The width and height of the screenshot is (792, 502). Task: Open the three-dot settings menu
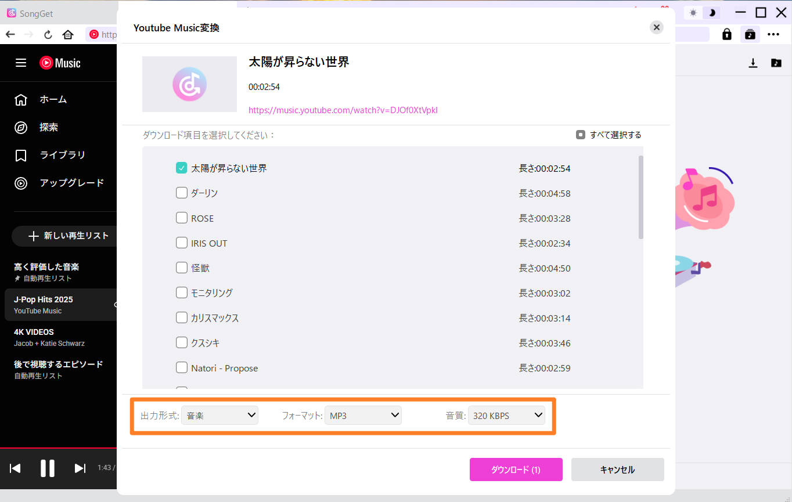pyautogui.click(x=774, y=34)
